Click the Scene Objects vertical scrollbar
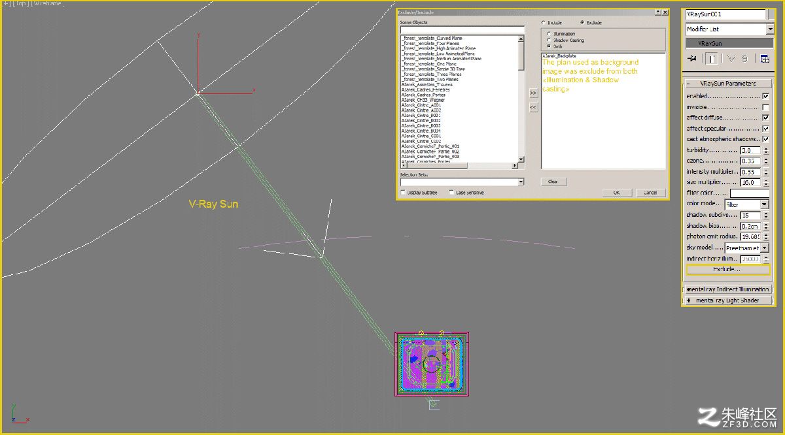 click(521, 98)
